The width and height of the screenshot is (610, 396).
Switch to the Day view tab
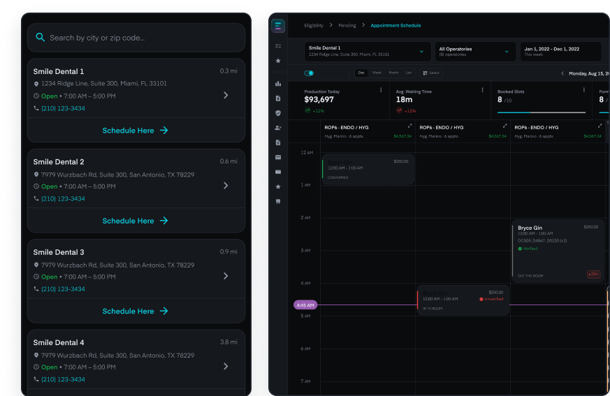(x=361, y=73)
